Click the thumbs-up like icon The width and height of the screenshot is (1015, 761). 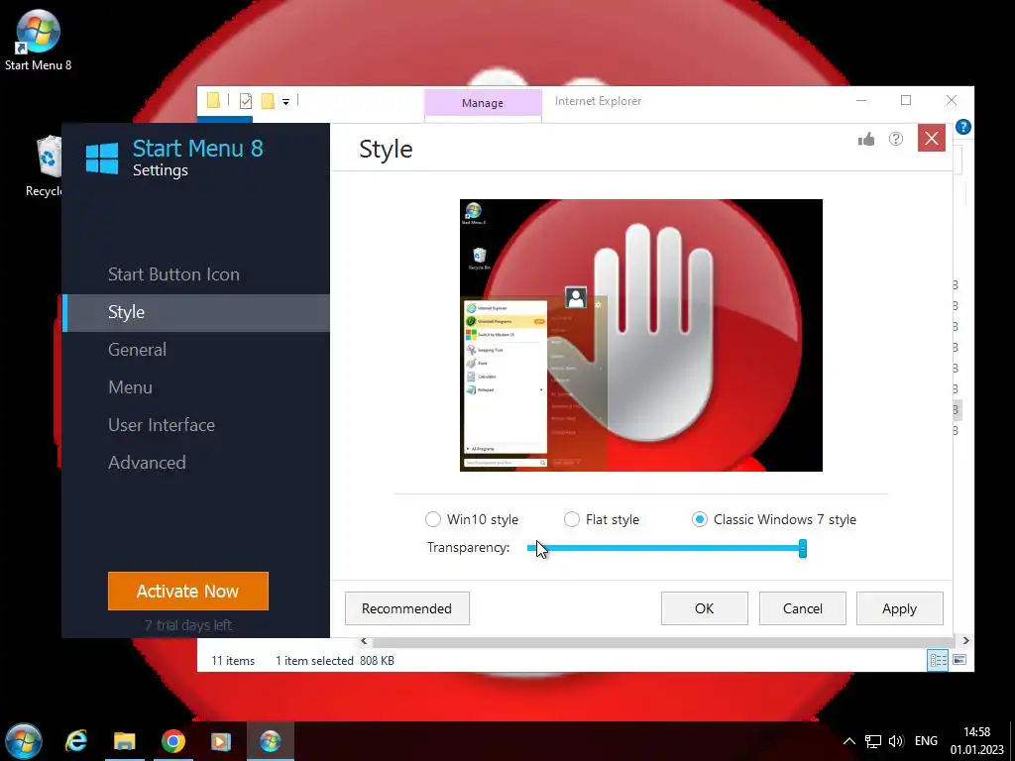tap(866, 139)
